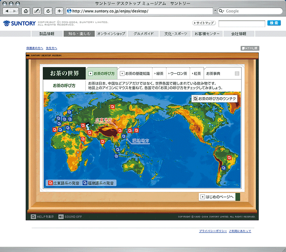
Task: Click the Add bookmark plus icon
Action: click(59, 11)
